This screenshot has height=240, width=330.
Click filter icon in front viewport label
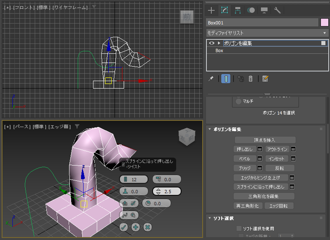click(x=94, y=7)
